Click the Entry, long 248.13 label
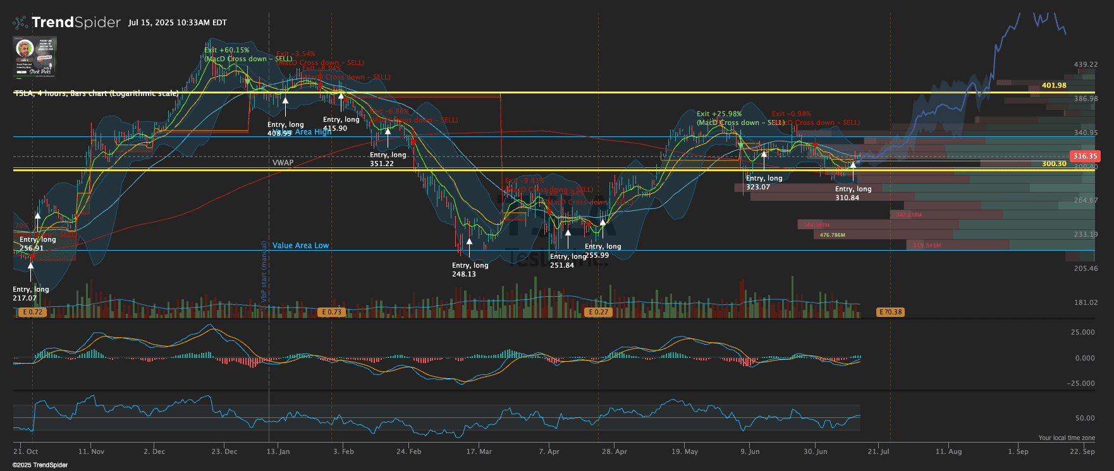1114x471 pixels. [x=470, y=270]
